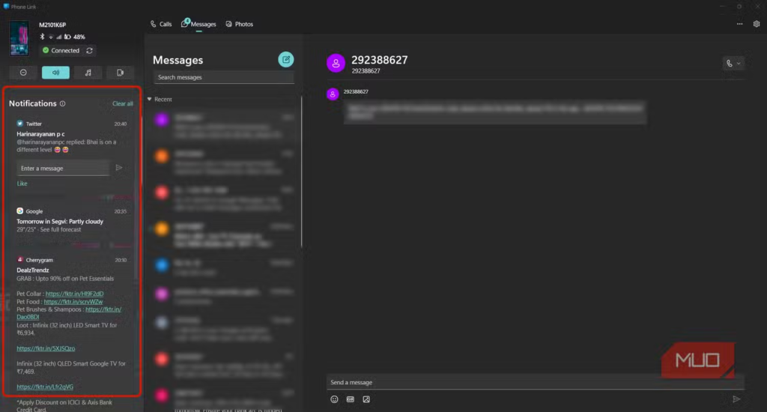Collapse the Recent messages section
Screen dimensions: 767x412
(x=150, y=99)
